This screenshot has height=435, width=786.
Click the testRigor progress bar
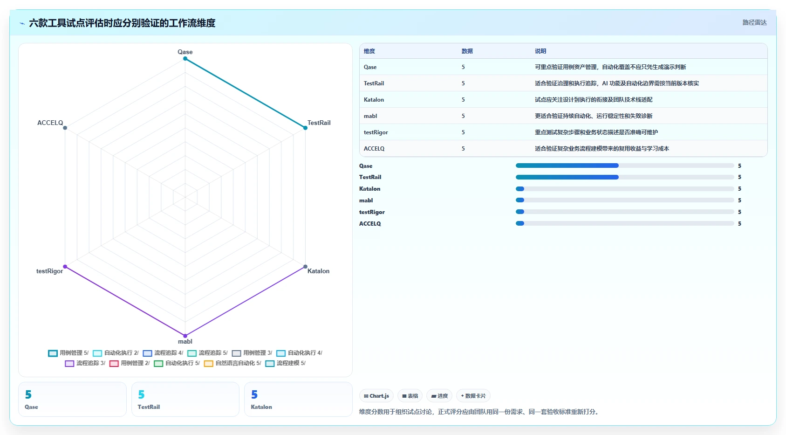[625, 212]
